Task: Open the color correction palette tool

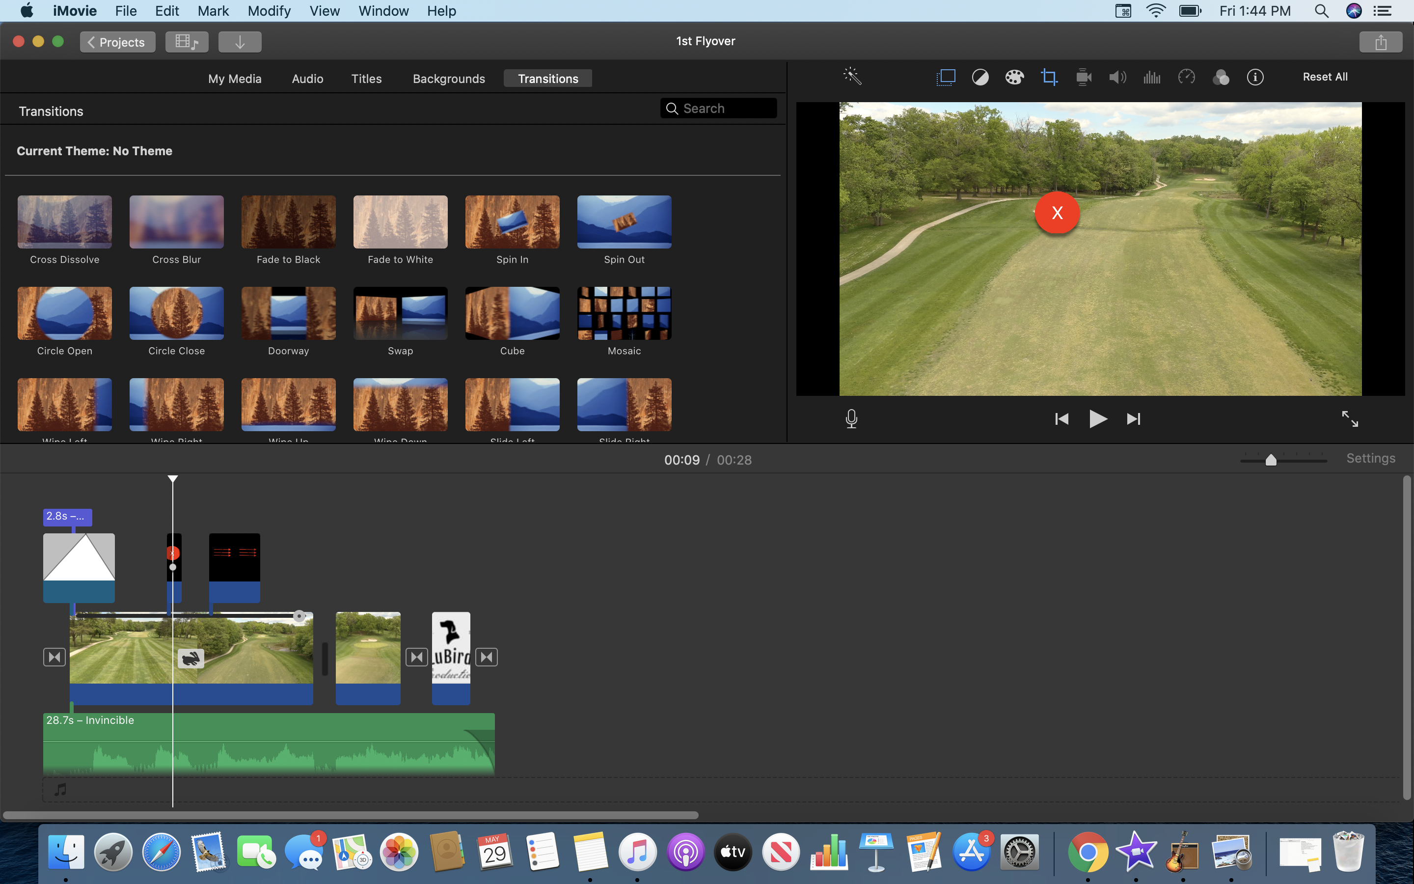Action: pos(1014,77)
